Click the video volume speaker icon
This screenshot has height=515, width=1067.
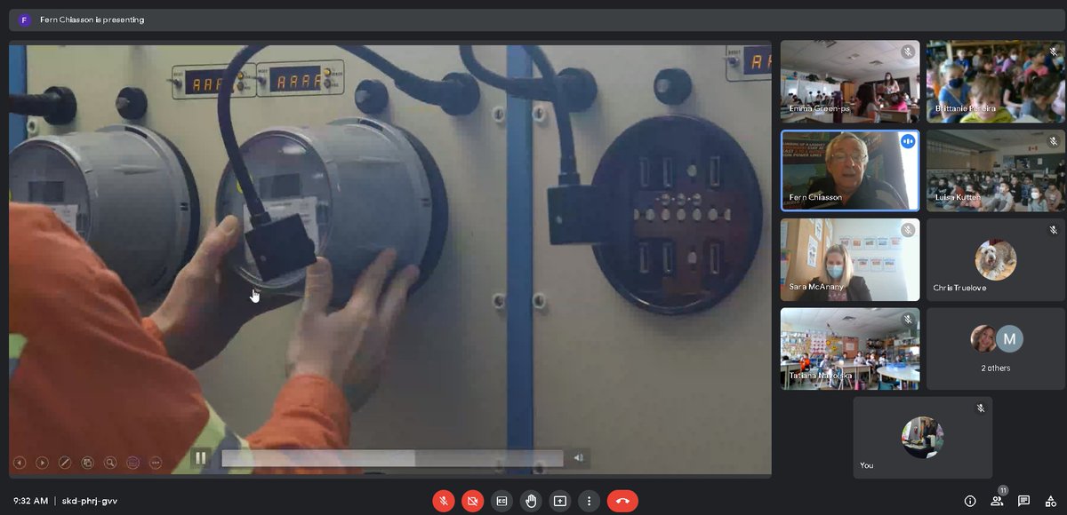[578, 458]
